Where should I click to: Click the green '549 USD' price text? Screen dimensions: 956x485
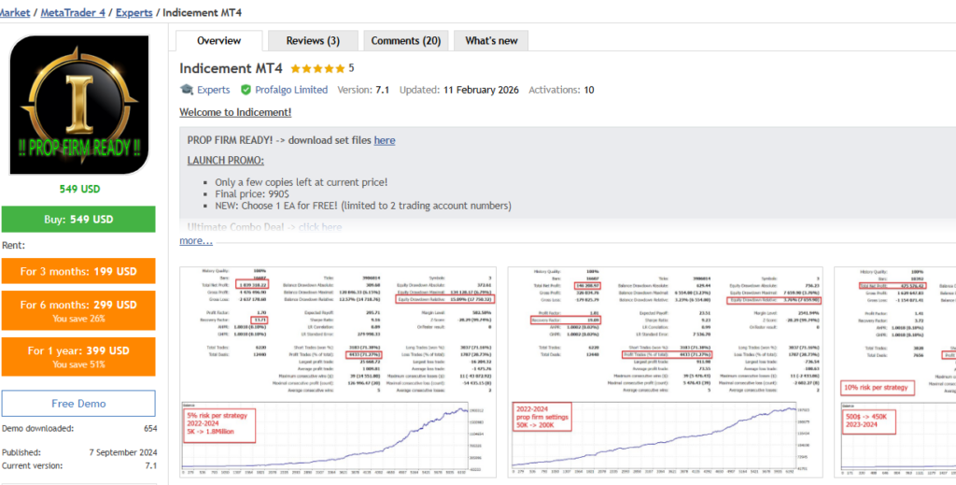(x=79, y=189)
